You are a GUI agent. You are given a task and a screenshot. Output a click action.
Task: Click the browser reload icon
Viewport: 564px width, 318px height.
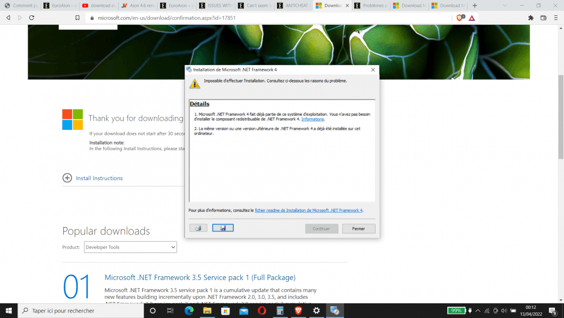pyautogui.click(x=32, y=18)
